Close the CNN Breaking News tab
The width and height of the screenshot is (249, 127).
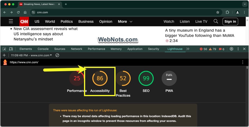point(59,4)
